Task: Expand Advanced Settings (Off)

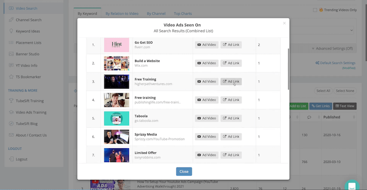Action: click(x=332, y=48)
